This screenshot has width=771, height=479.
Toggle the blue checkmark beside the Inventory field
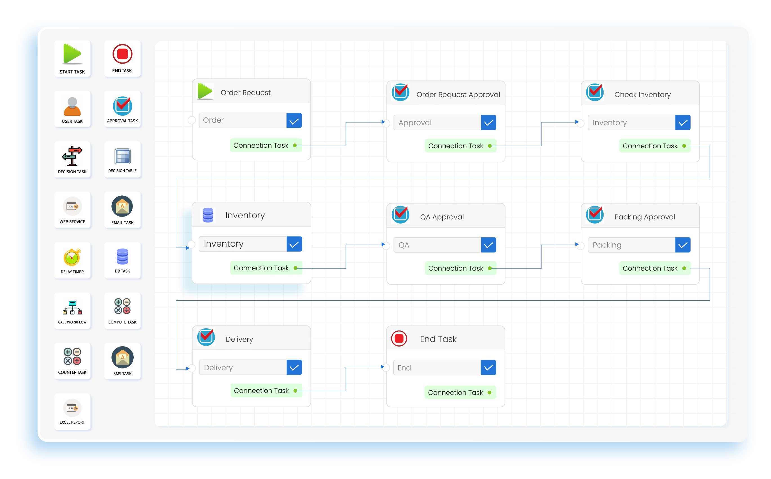coord(294,244)
